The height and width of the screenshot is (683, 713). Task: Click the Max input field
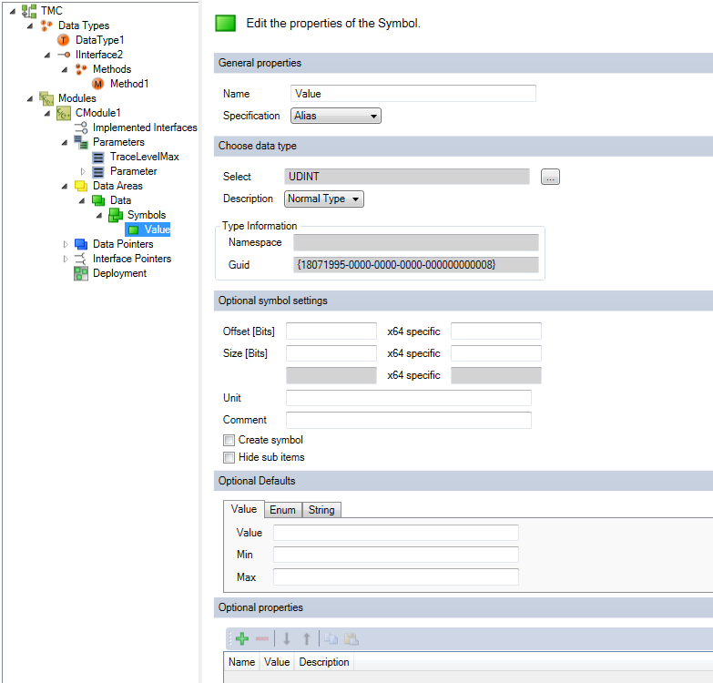click(395, 577)
